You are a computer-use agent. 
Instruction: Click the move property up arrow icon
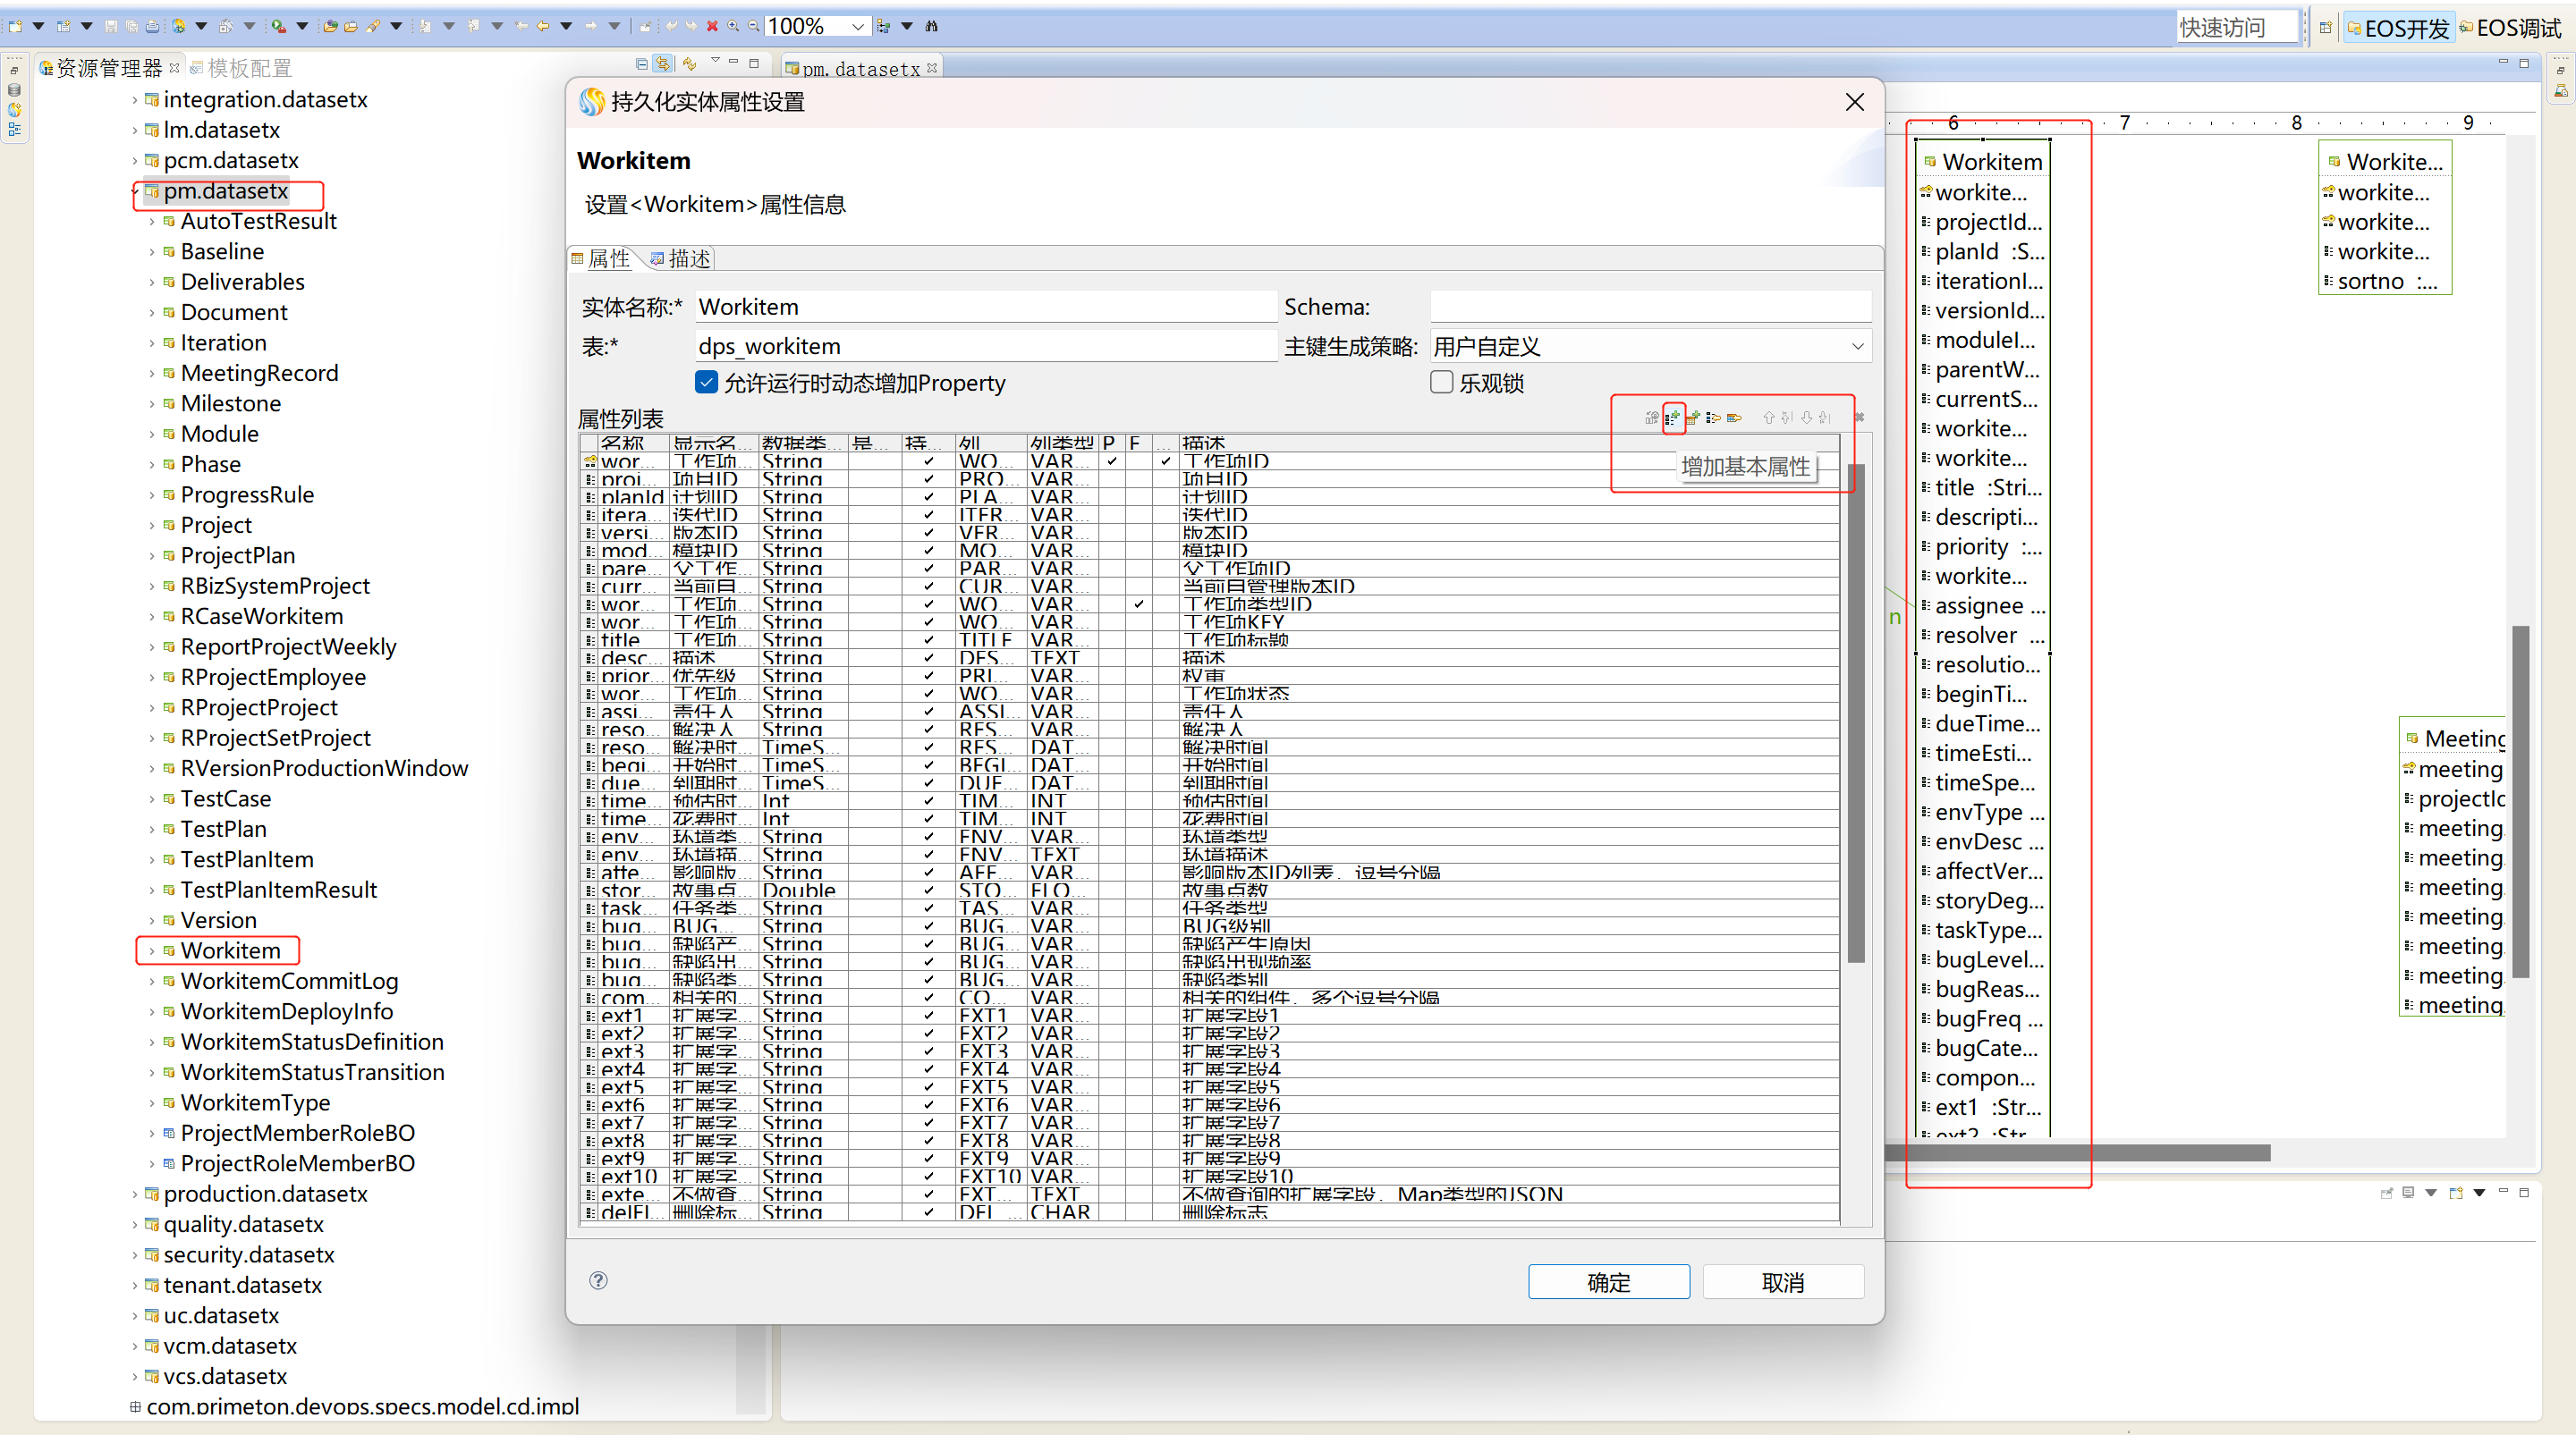point(1768,418)
